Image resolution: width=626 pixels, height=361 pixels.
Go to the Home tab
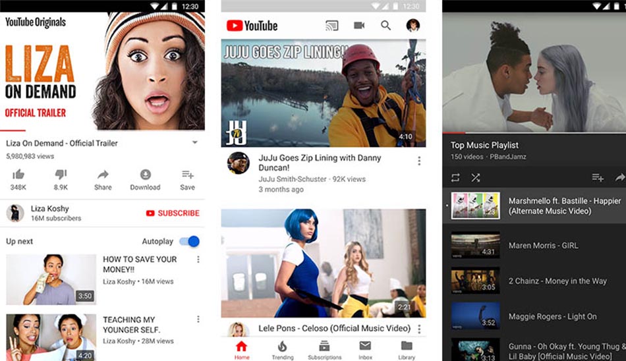(x=242, y=350)
